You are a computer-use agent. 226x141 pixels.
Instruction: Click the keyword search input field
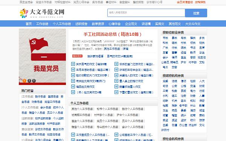[146, 13]
